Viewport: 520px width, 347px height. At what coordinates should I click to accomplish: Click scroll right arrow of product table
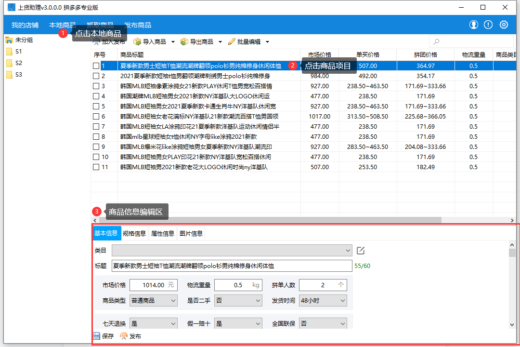[x=512, y=220]
